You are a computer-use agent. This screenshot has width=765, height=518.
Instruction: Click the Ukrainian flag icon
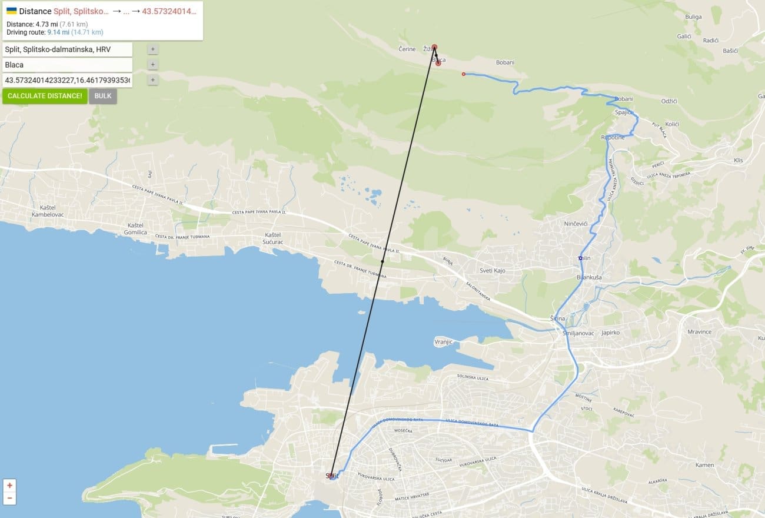click(x=11, y=11)
